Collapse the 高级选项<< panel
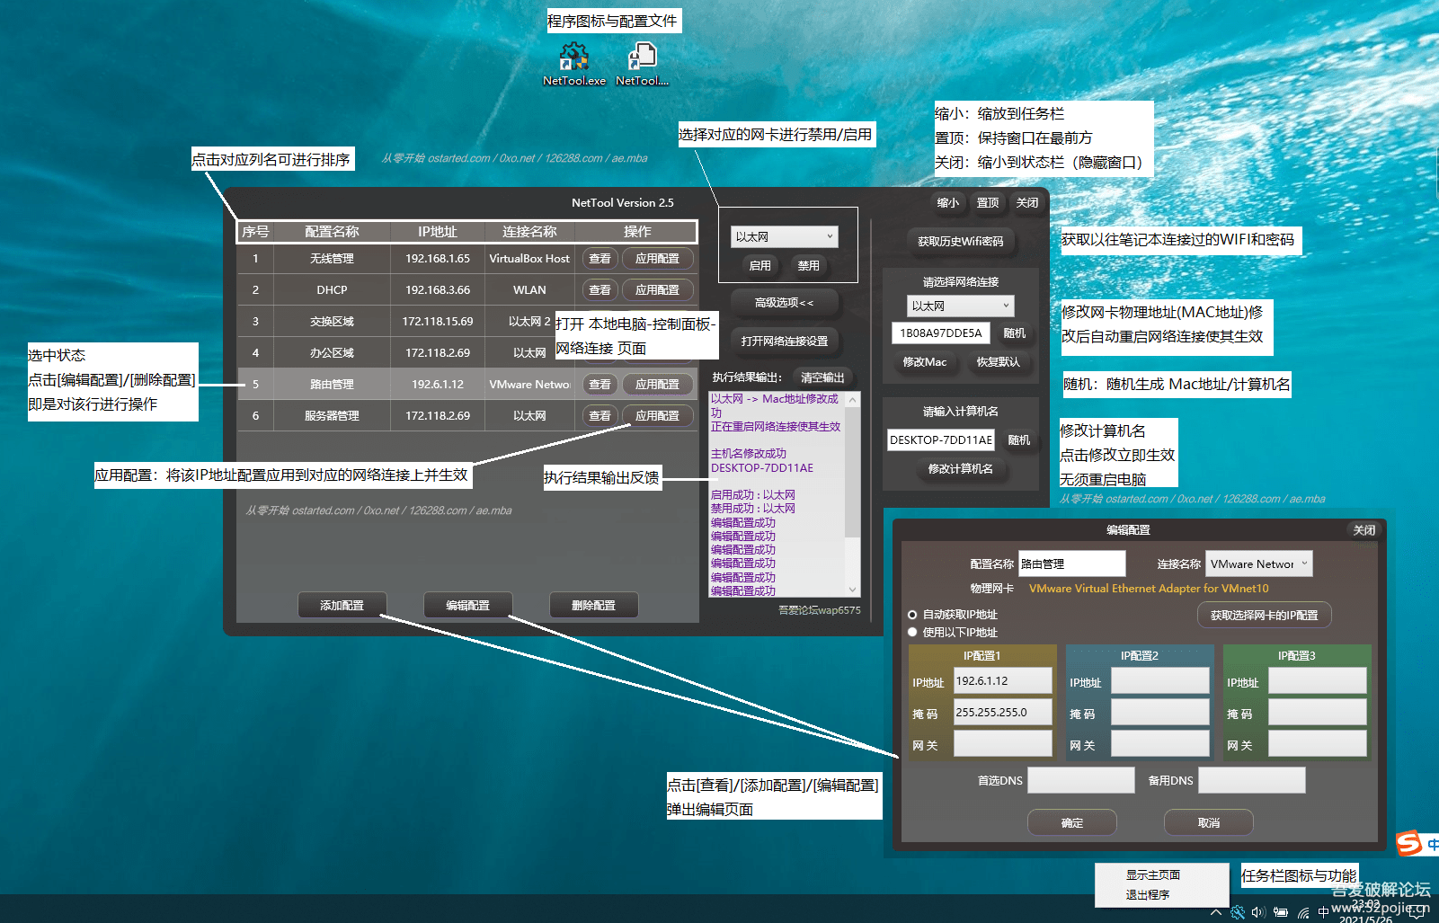The width and height of the screenshot is (1439, 923). [x=784, y=303]
